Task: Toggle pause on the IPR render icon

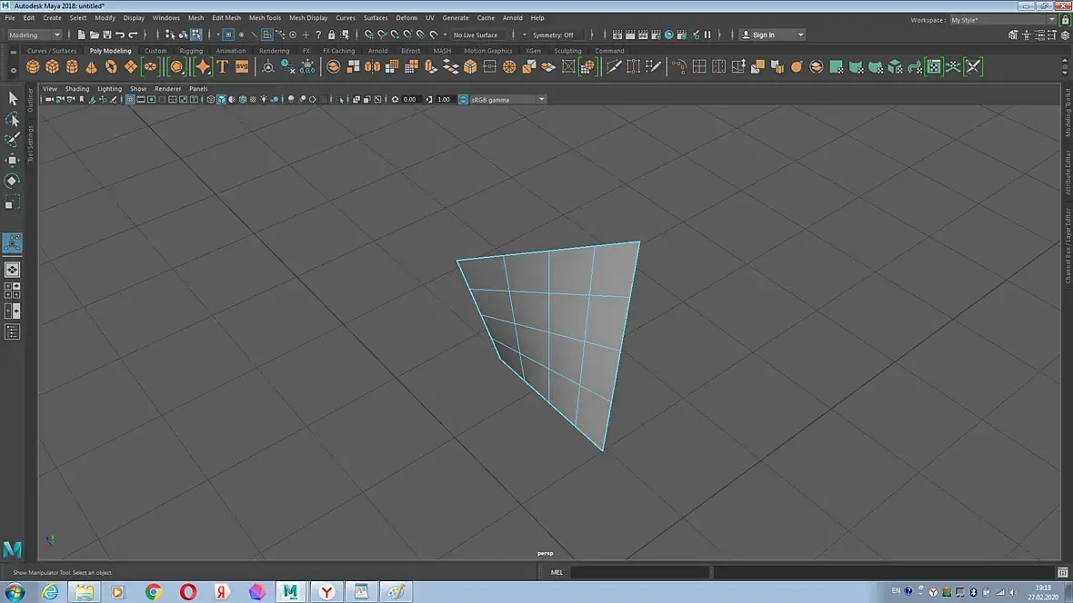Action: pyautogui.click(x=707, y=35)
